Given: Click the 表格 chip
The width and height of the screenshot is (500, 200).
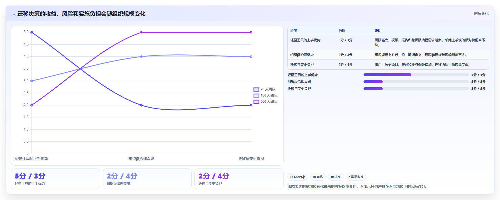Looking at the screenshot, I should pos(318,177).
